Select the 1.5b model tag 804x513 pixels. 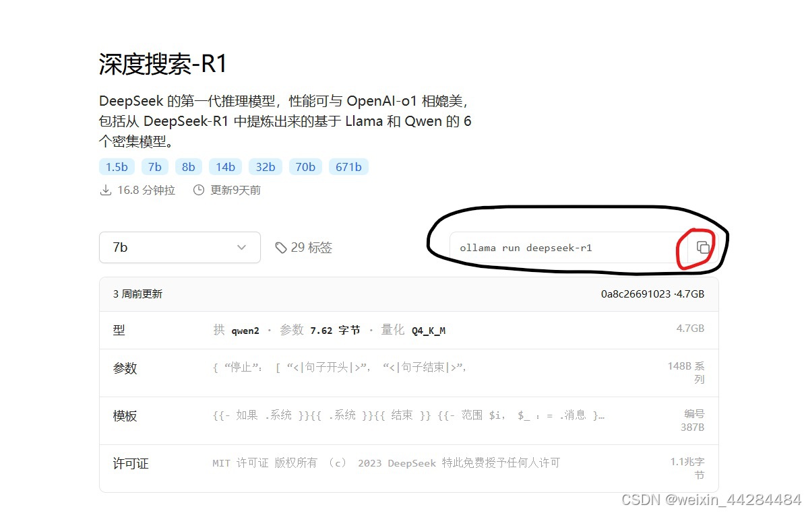point(116,166)
